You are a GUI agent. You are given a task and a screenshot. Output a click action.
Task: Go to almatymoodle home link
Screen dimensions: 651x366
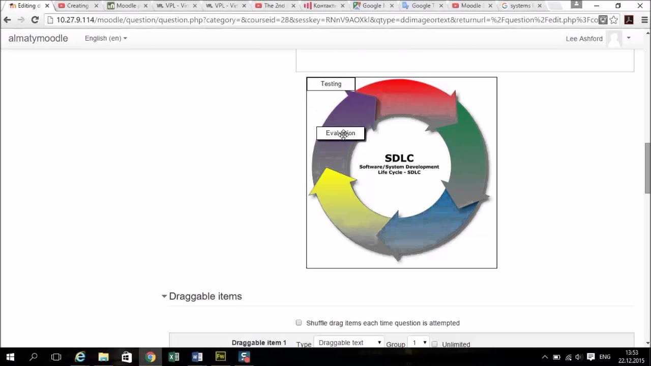point(38,38)
